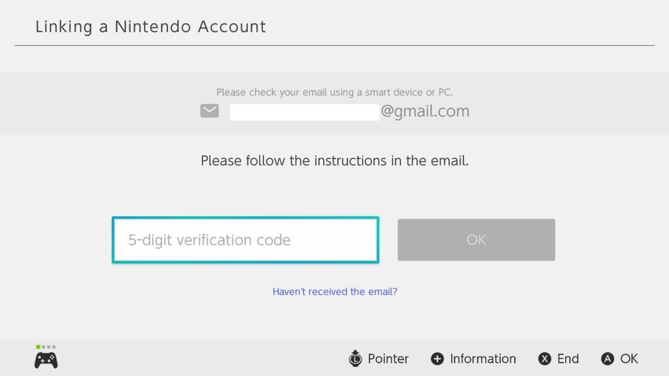The image size is (669, 376).
Task: Click the "Please check your email" instruction text
Action: tap(334, 92)
